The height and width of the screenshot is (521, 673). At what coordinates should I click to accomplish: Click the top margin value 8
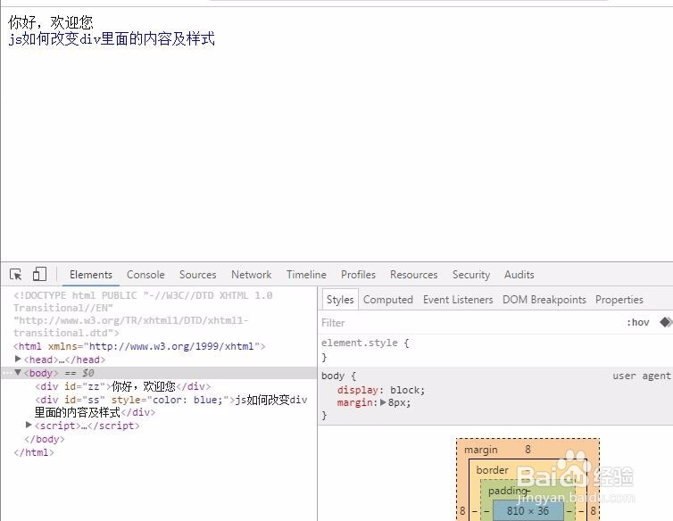point(528,450)
